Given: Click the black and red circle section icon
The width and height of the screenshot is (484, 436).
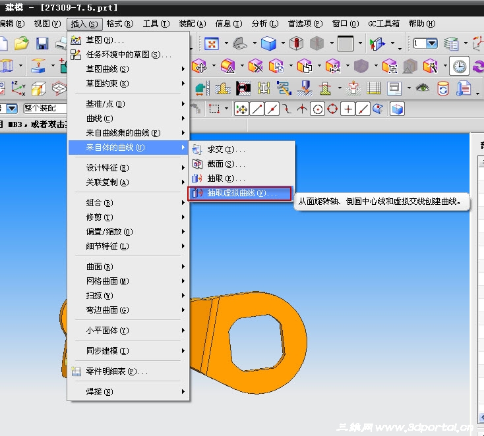Looking at the screenshot, I should pyautogui.click(x=243, y=88).
